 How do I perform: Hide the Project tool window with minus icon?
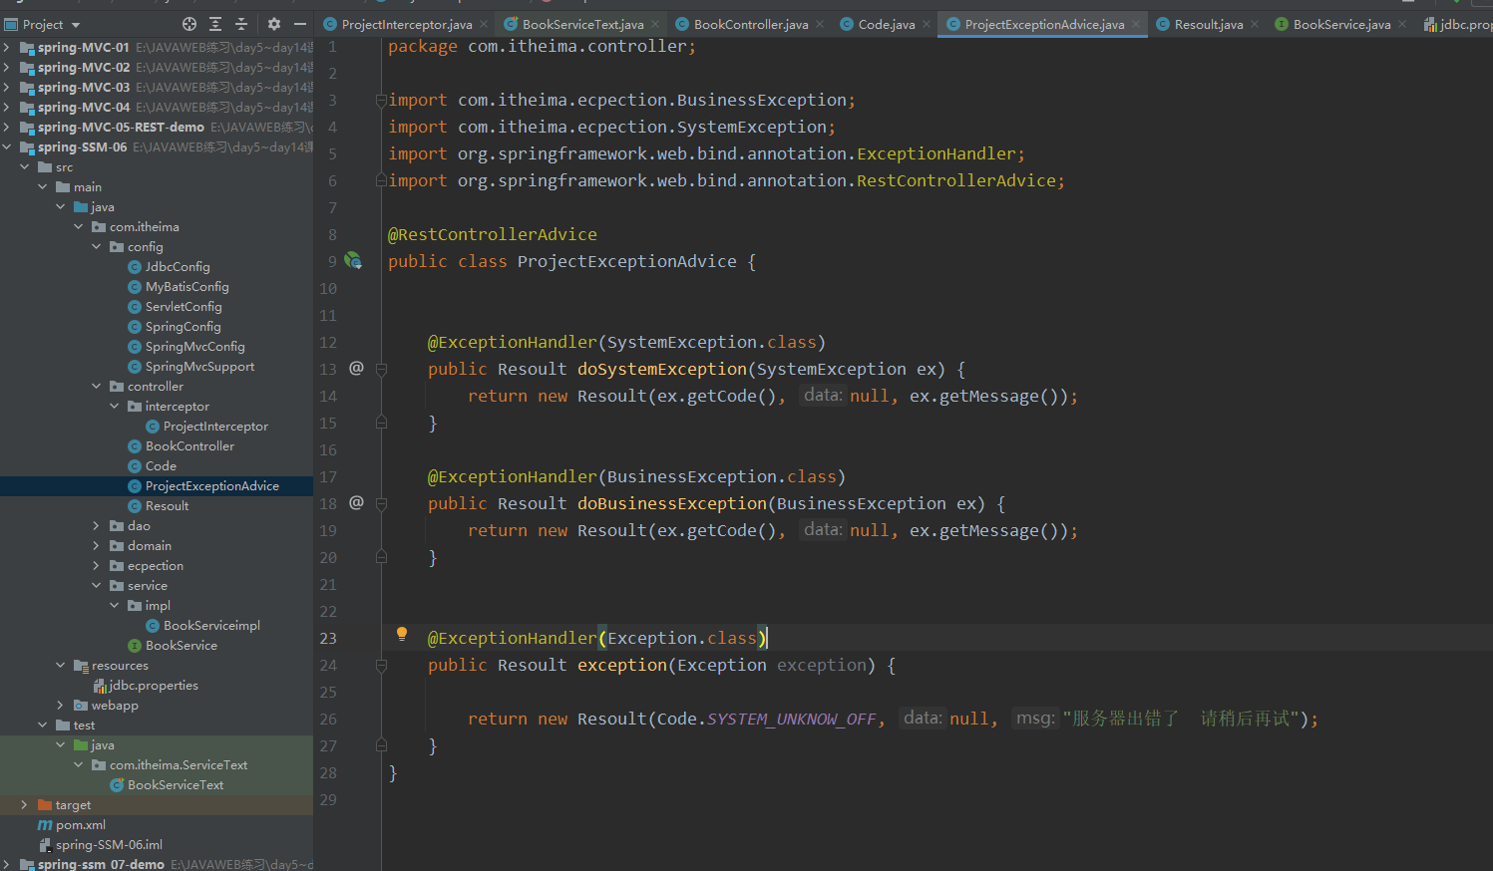tap(299, 24)
